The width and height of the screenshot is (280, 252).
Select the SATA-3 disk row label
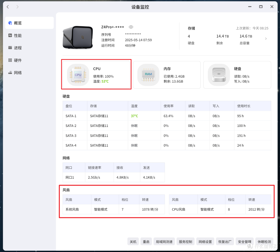[71, 135]
